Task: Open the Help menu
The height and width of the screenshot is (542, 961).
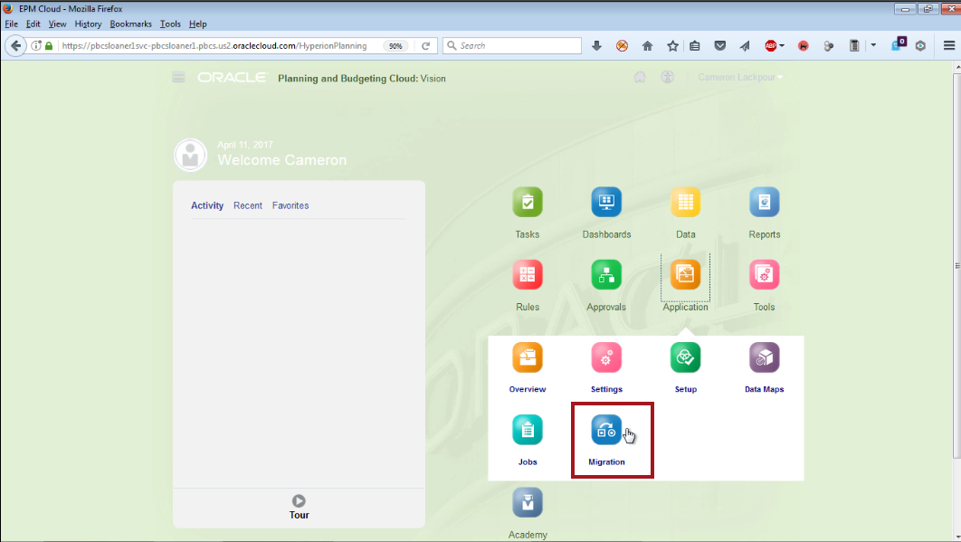Action: click(x=197, y=24)
